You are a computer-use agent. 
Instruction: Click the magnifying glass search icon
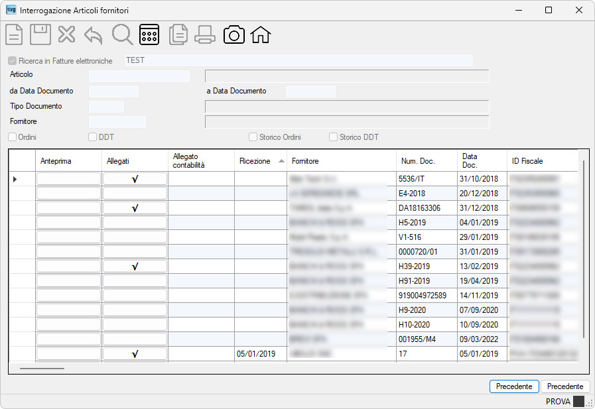coord(122,34)
